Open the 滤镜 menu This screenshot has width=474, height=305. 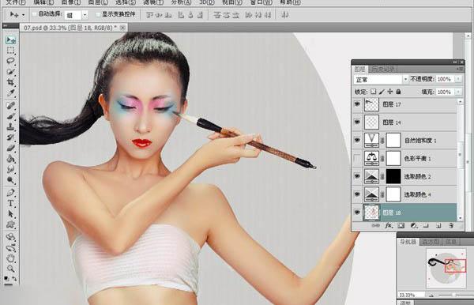(x=153, y=2)
